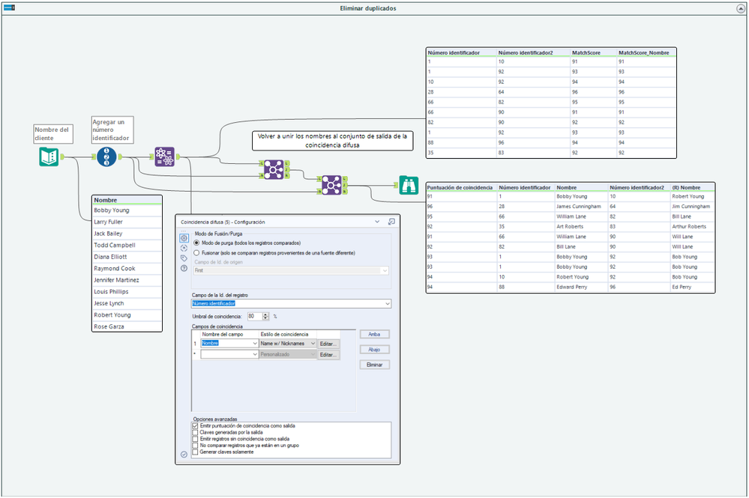Enable Generar claves solamente checkbox
Screen dimensions: 749x498
[195, 452]
